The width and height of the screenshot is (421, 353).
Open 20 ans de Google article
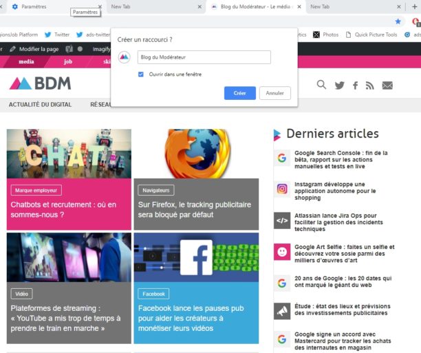(343, 282)
